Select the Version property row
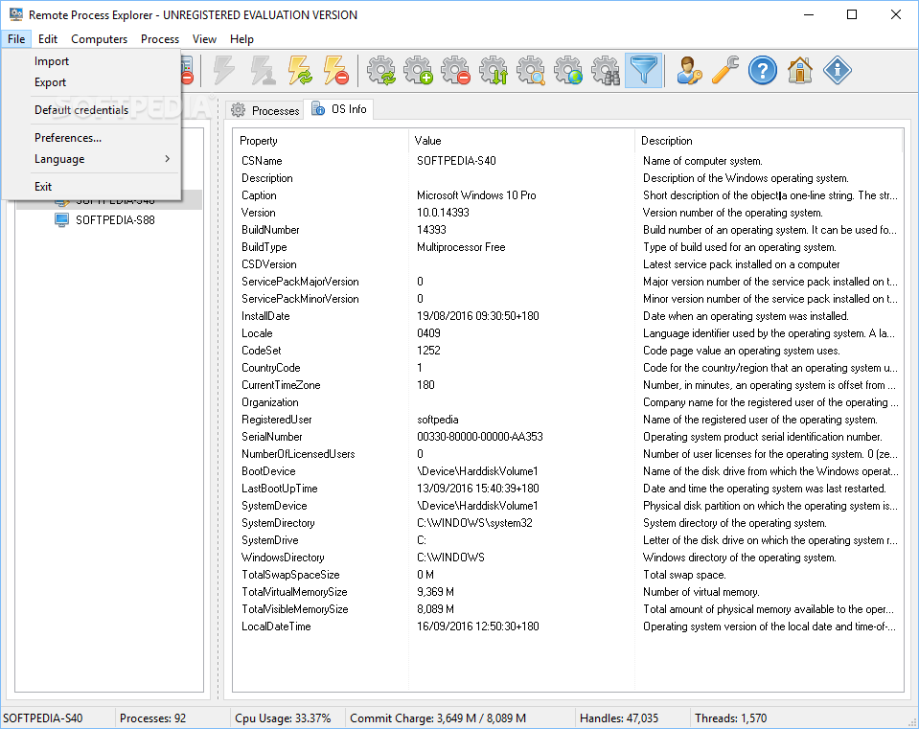The width and height of the screenshot is (919, 729). point(567,213)
